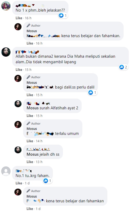The image size is (138, 211).
Task: Open author avatar beside "bagi dalil.ss perlu dalil"
Action: [x=18, y=78]
